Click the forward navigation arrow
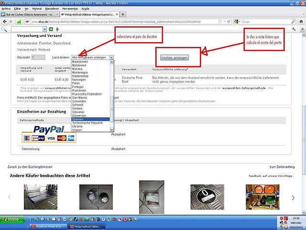This screenshot has height=230, width=306. pos(11,22)
